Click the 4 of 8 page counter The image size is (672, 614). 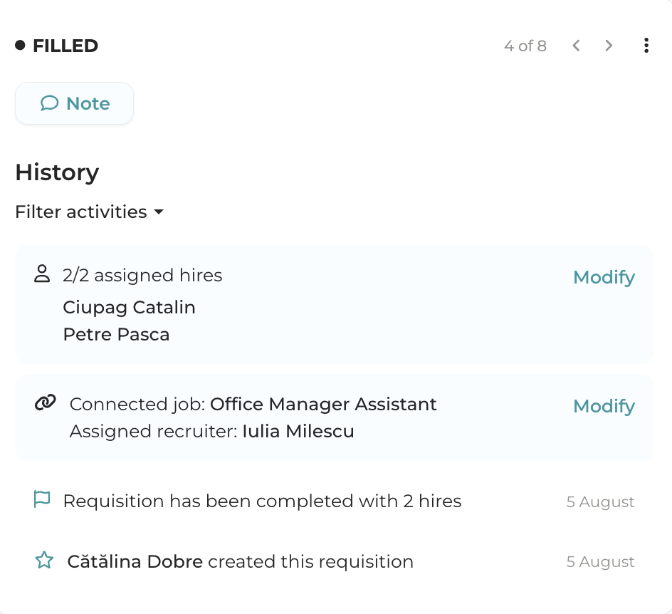[525, 46]
